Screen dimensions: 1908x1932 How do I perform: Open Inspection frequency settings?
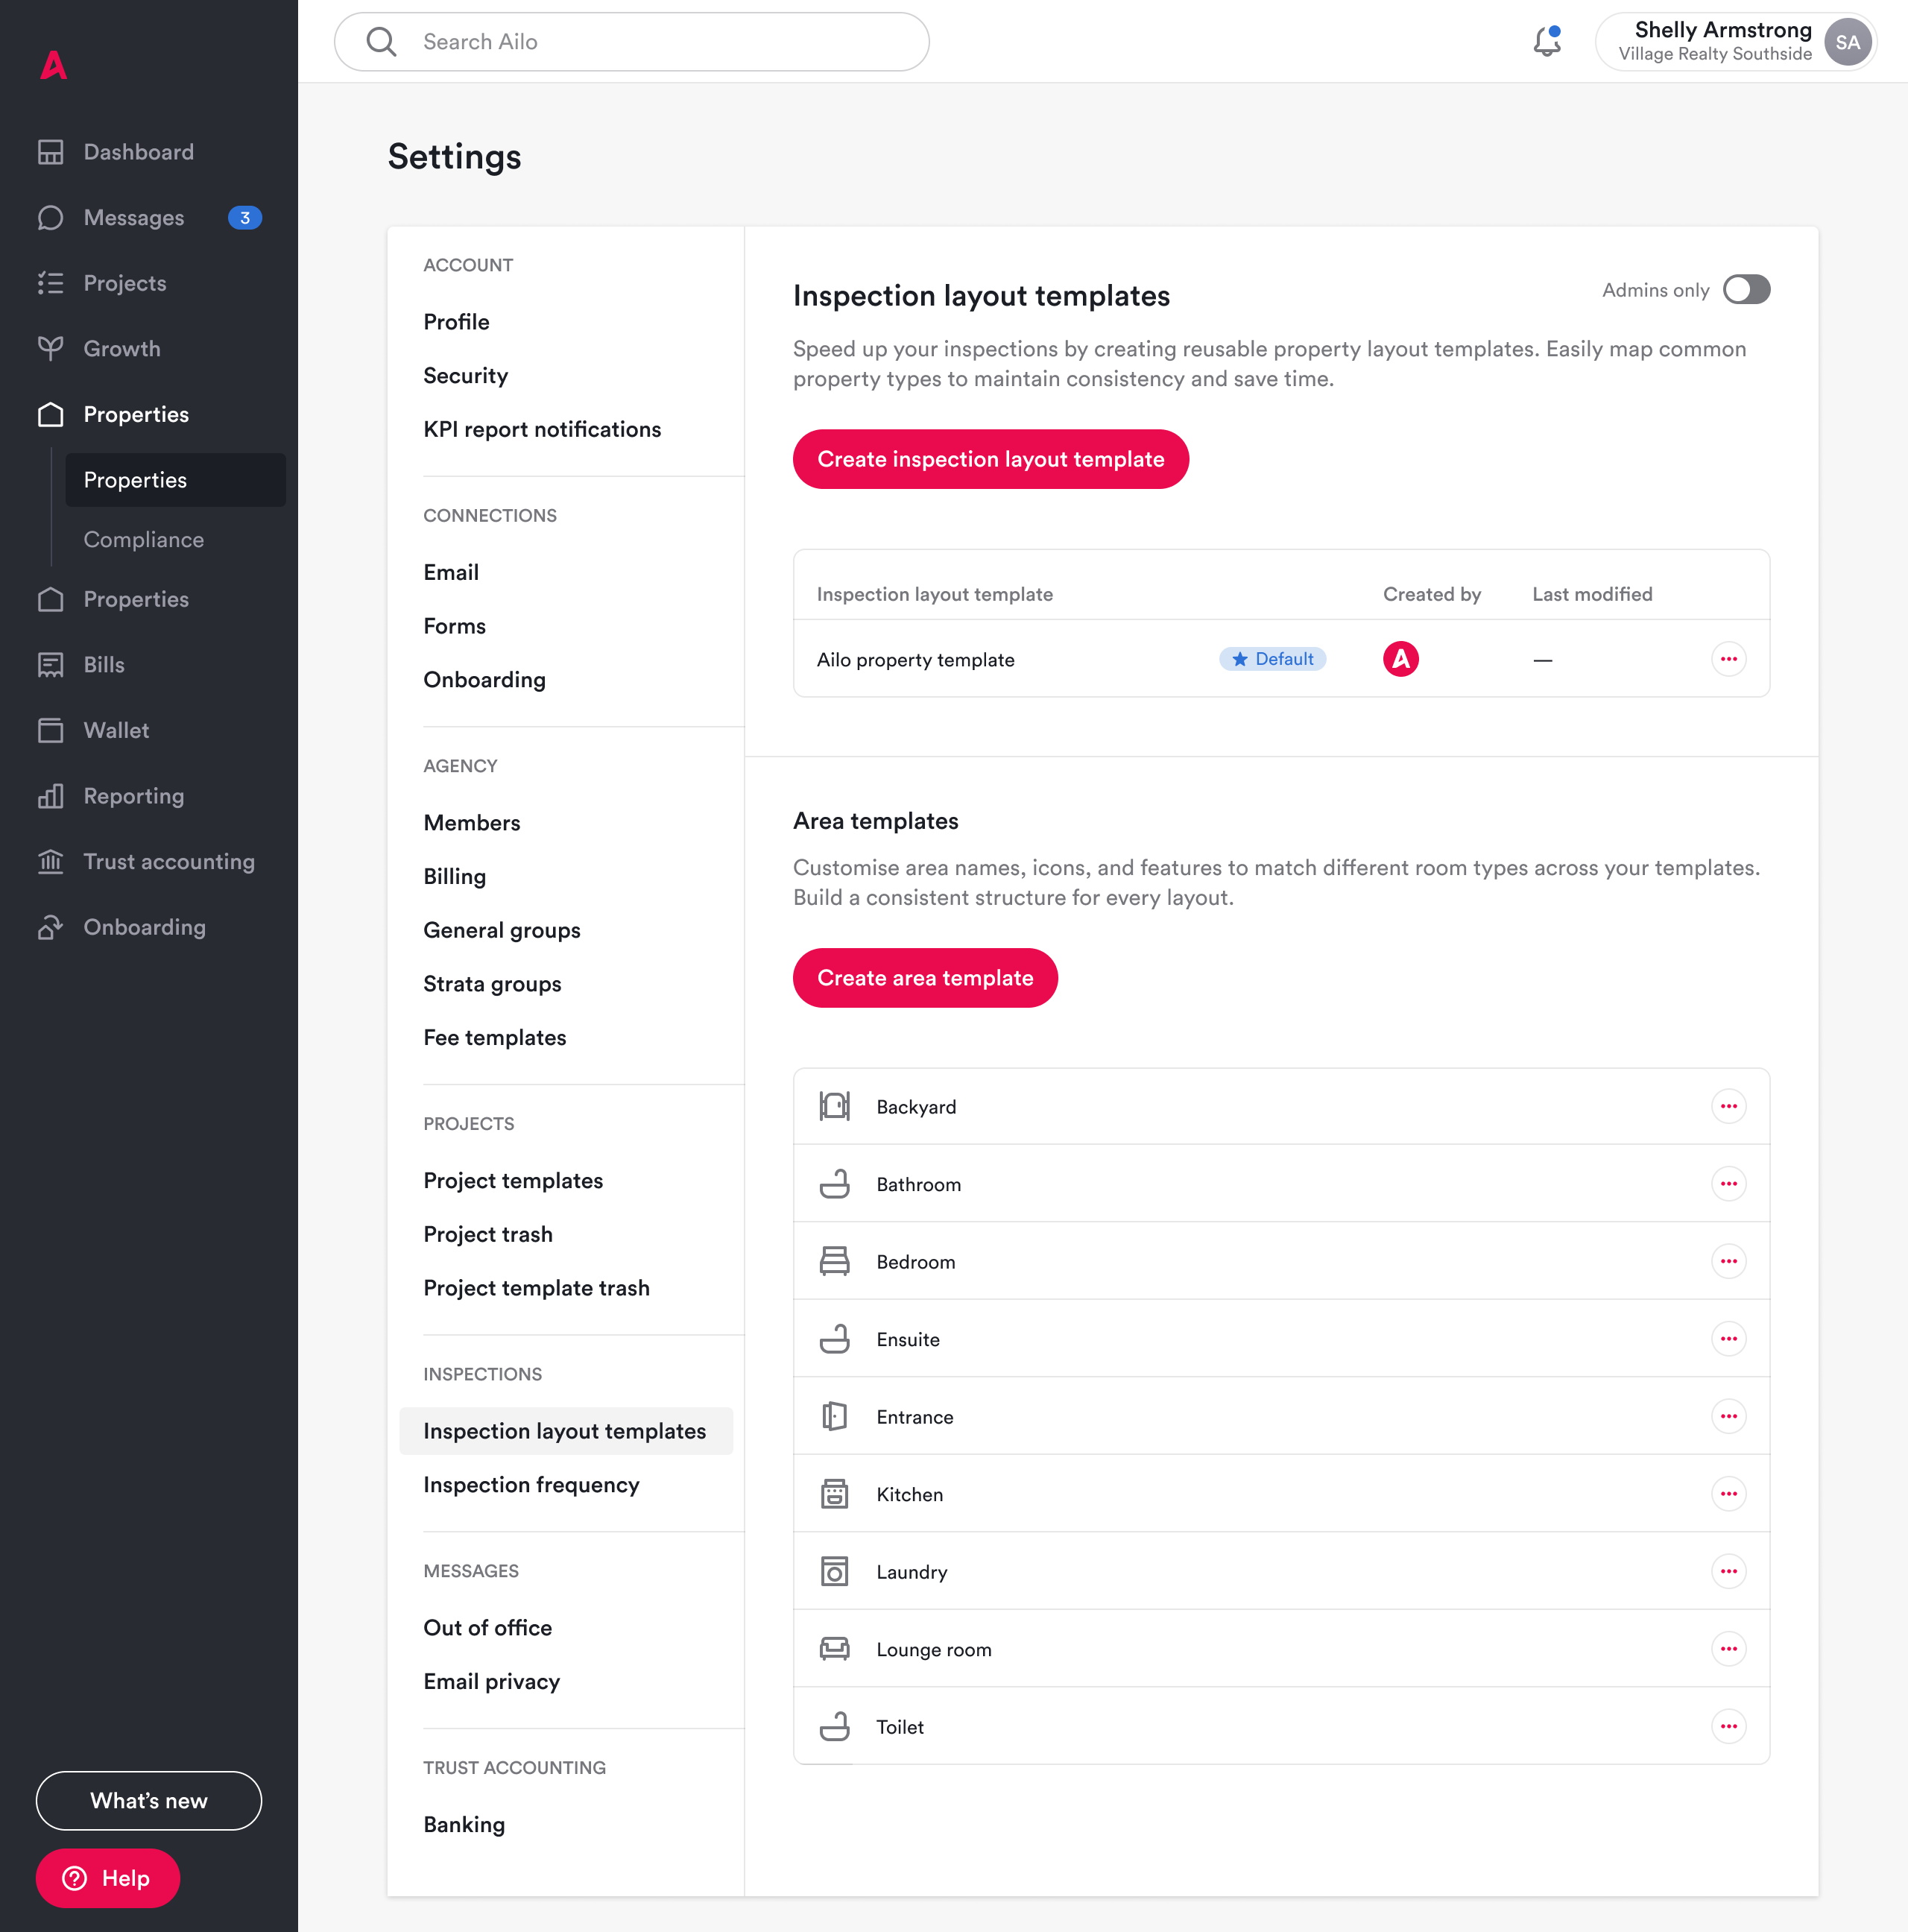[531, 1485]
